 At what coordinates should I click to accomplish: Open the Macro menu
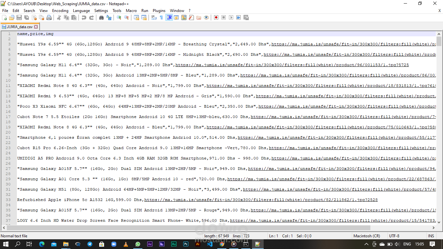(x=131, y=11)
